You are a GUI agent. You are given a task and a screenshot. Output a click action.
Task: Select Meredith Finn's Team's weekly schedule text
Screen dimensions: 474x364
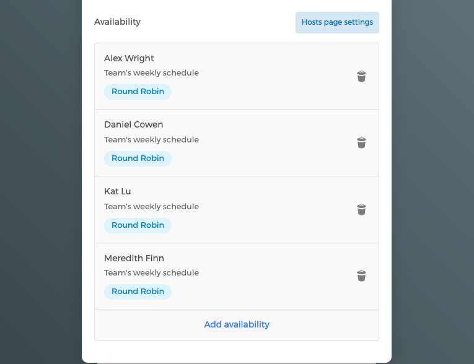click(x=151, y=273)
